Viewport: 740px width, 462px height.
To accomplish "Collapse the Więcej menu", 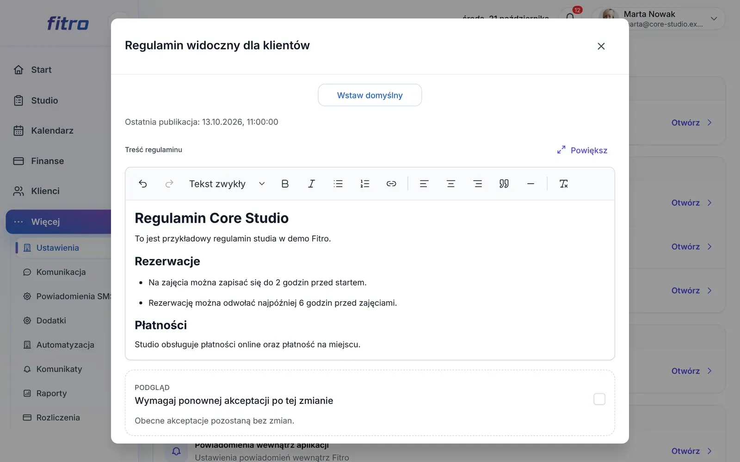I will pos(58,222).
